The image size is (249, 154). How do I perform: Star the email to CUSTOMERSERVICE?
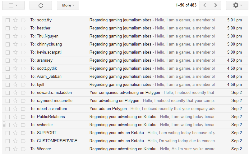point(15,141)
